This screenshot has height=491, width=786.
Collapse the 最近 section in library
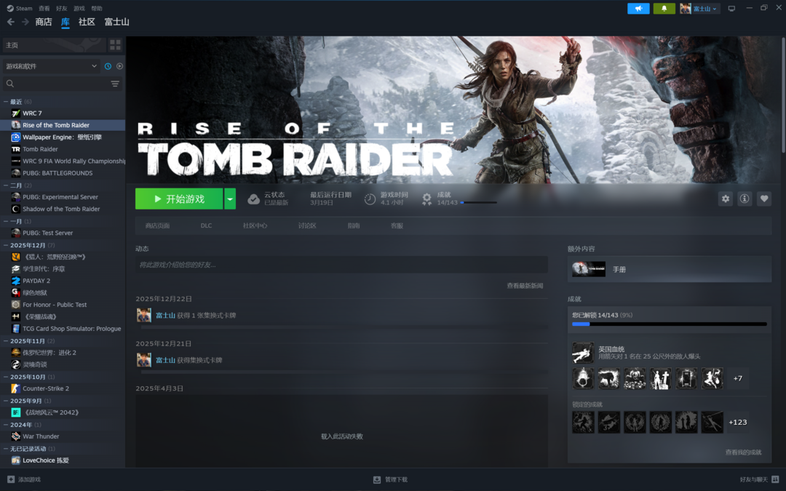(7, 102)
